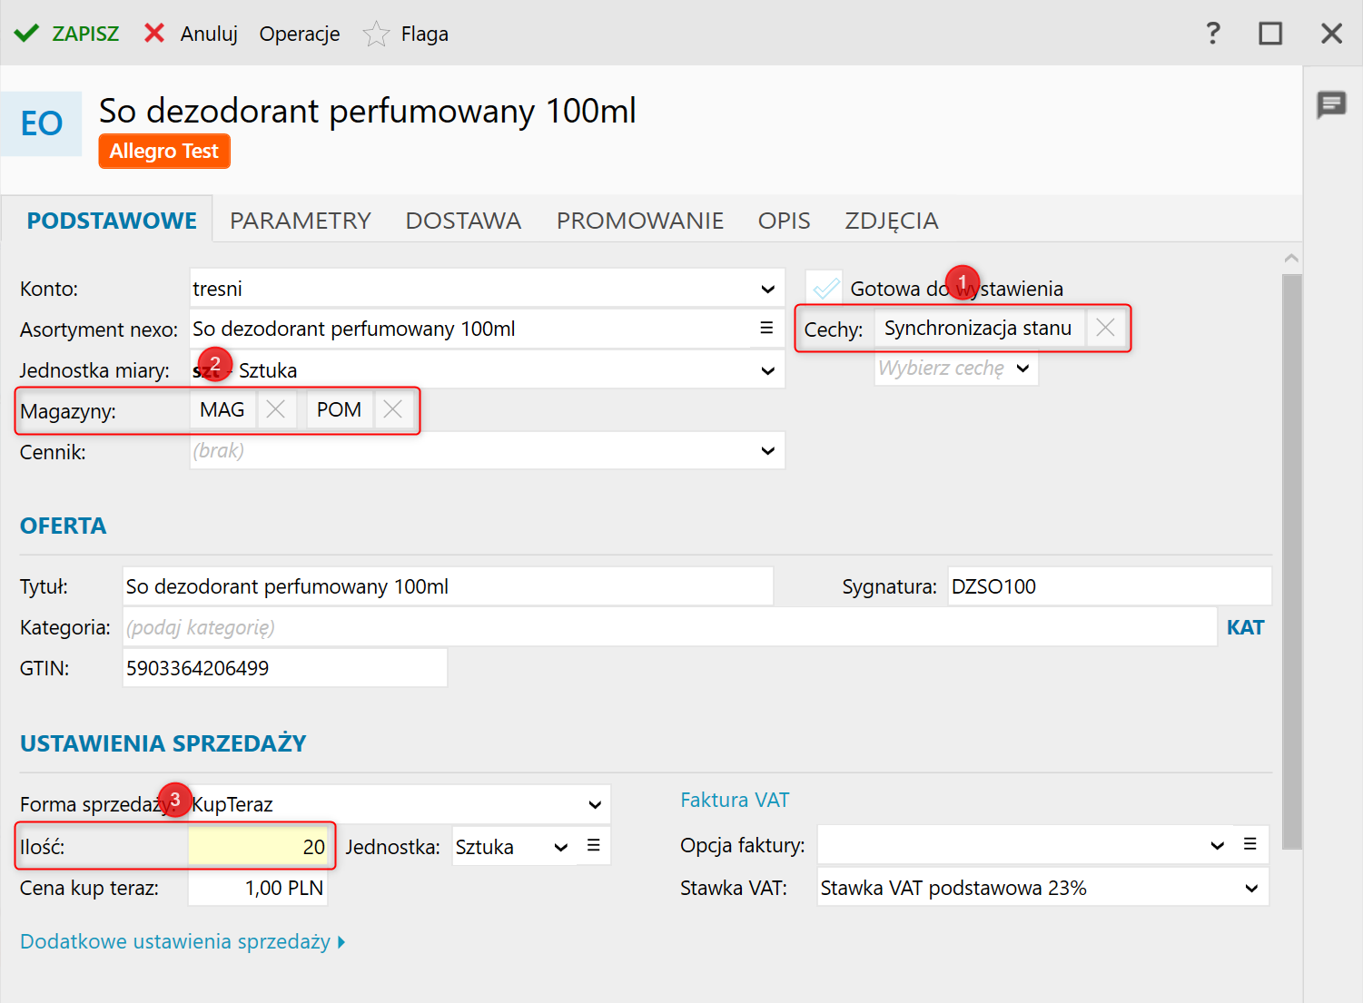Expand Dodatkowe ustawienia sprzedaży link
Screen dimensions: 1363x1003
click(x=183, y=942)
